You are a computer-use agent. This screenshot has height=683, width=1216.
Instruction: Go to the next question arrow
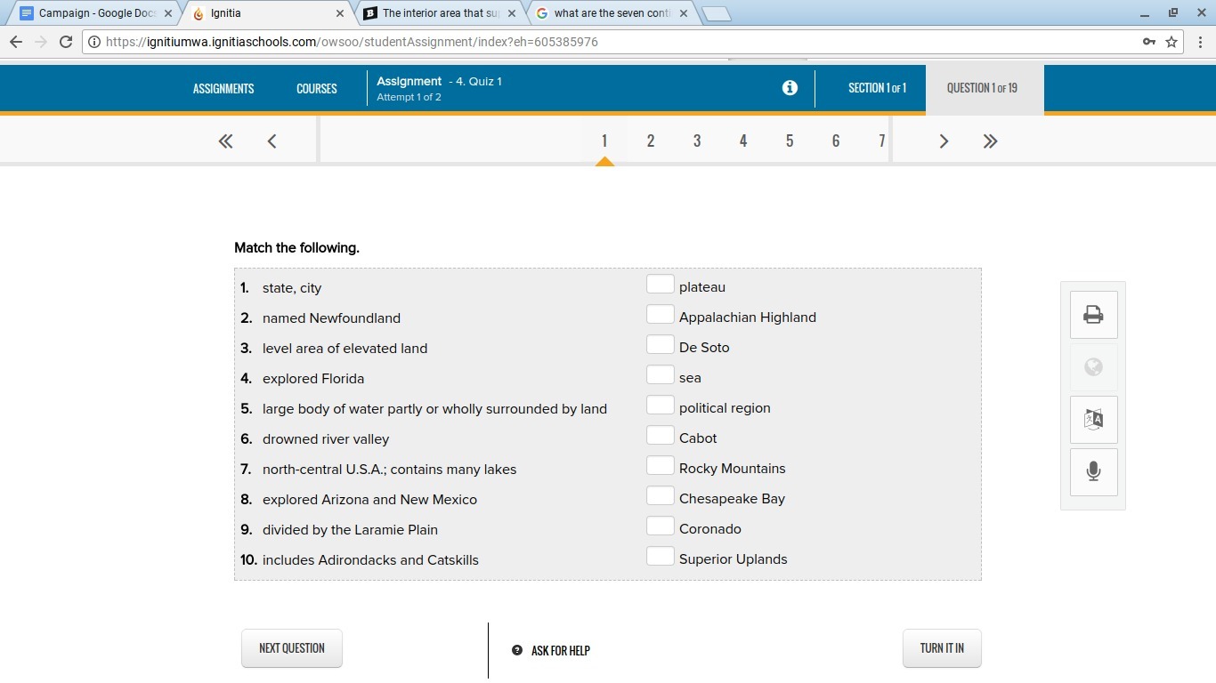pos(944,141)
